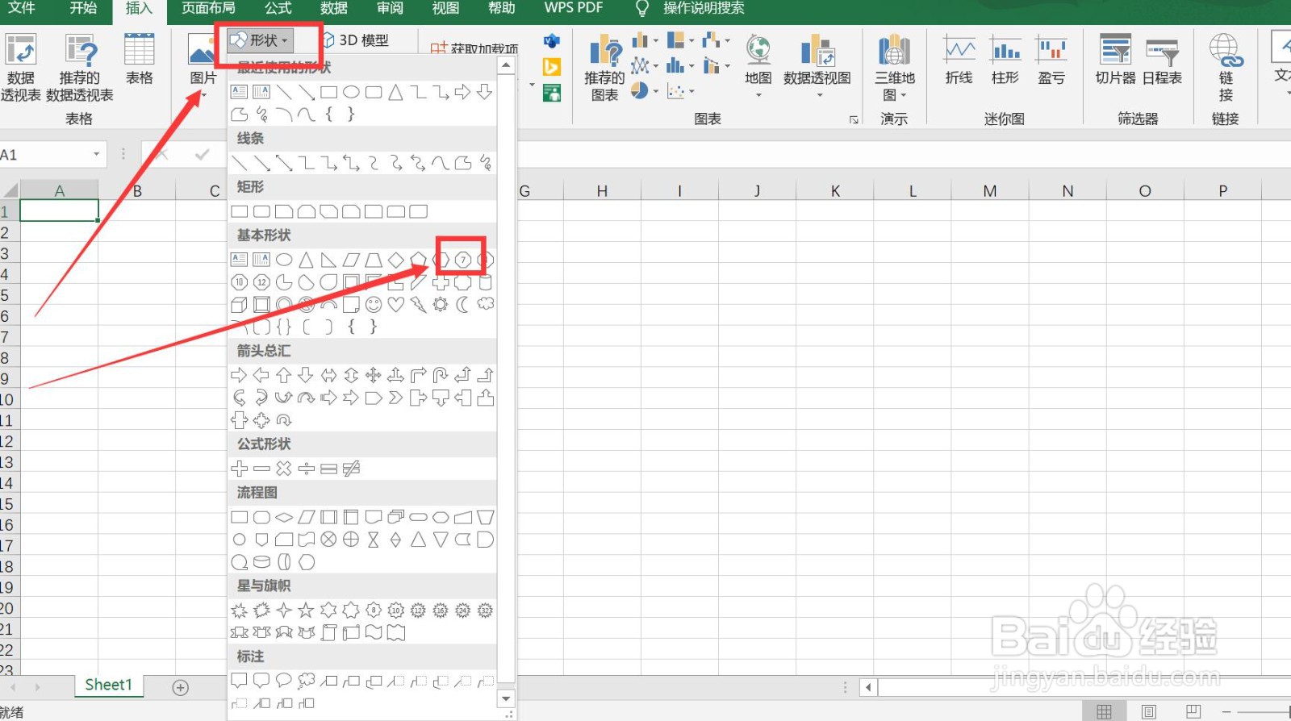
Task: Pick the dodecagon shape marked 12
Action: click(261, 282)
